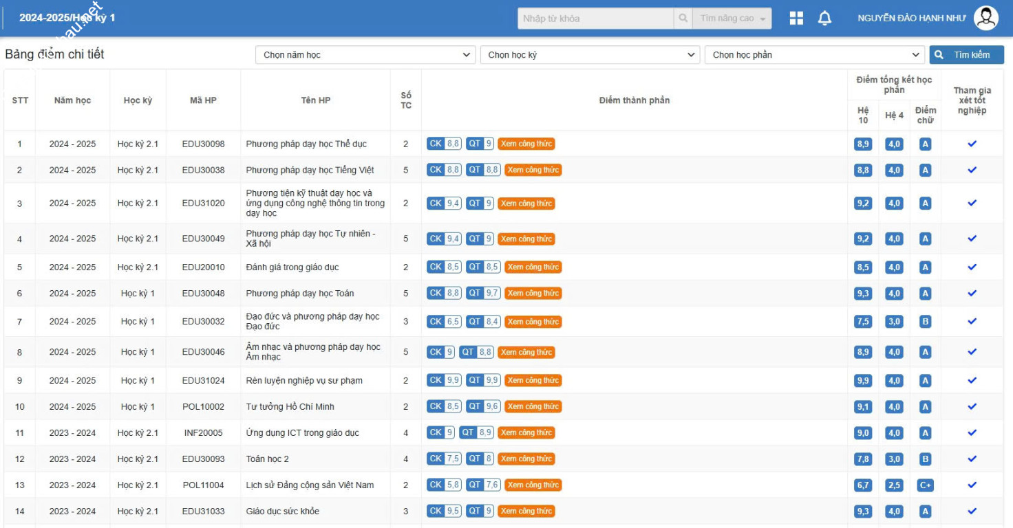The width and height of the screenshot is (1013, 528).
Task: Toggle graduation checkmark for Phương pháp dạy học Thể dục
Action: (972, 144)
